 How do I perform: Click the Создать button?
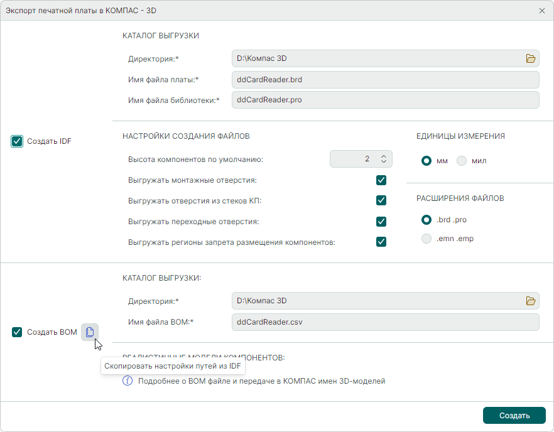pos(514,416)
